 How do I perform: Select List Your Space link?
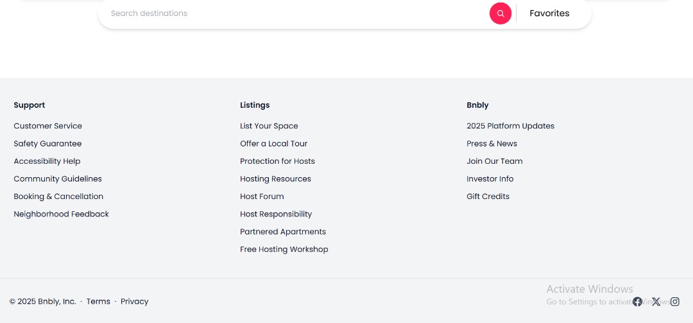pyautogui.click(x=269, y=127)
